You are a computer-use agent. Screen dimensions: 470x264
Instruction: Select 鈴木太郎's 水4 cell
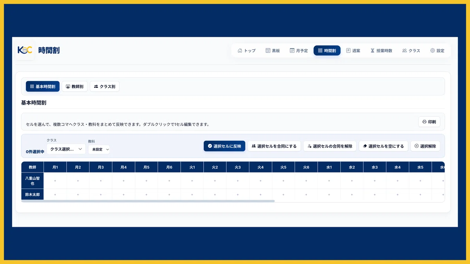point(398,194)
